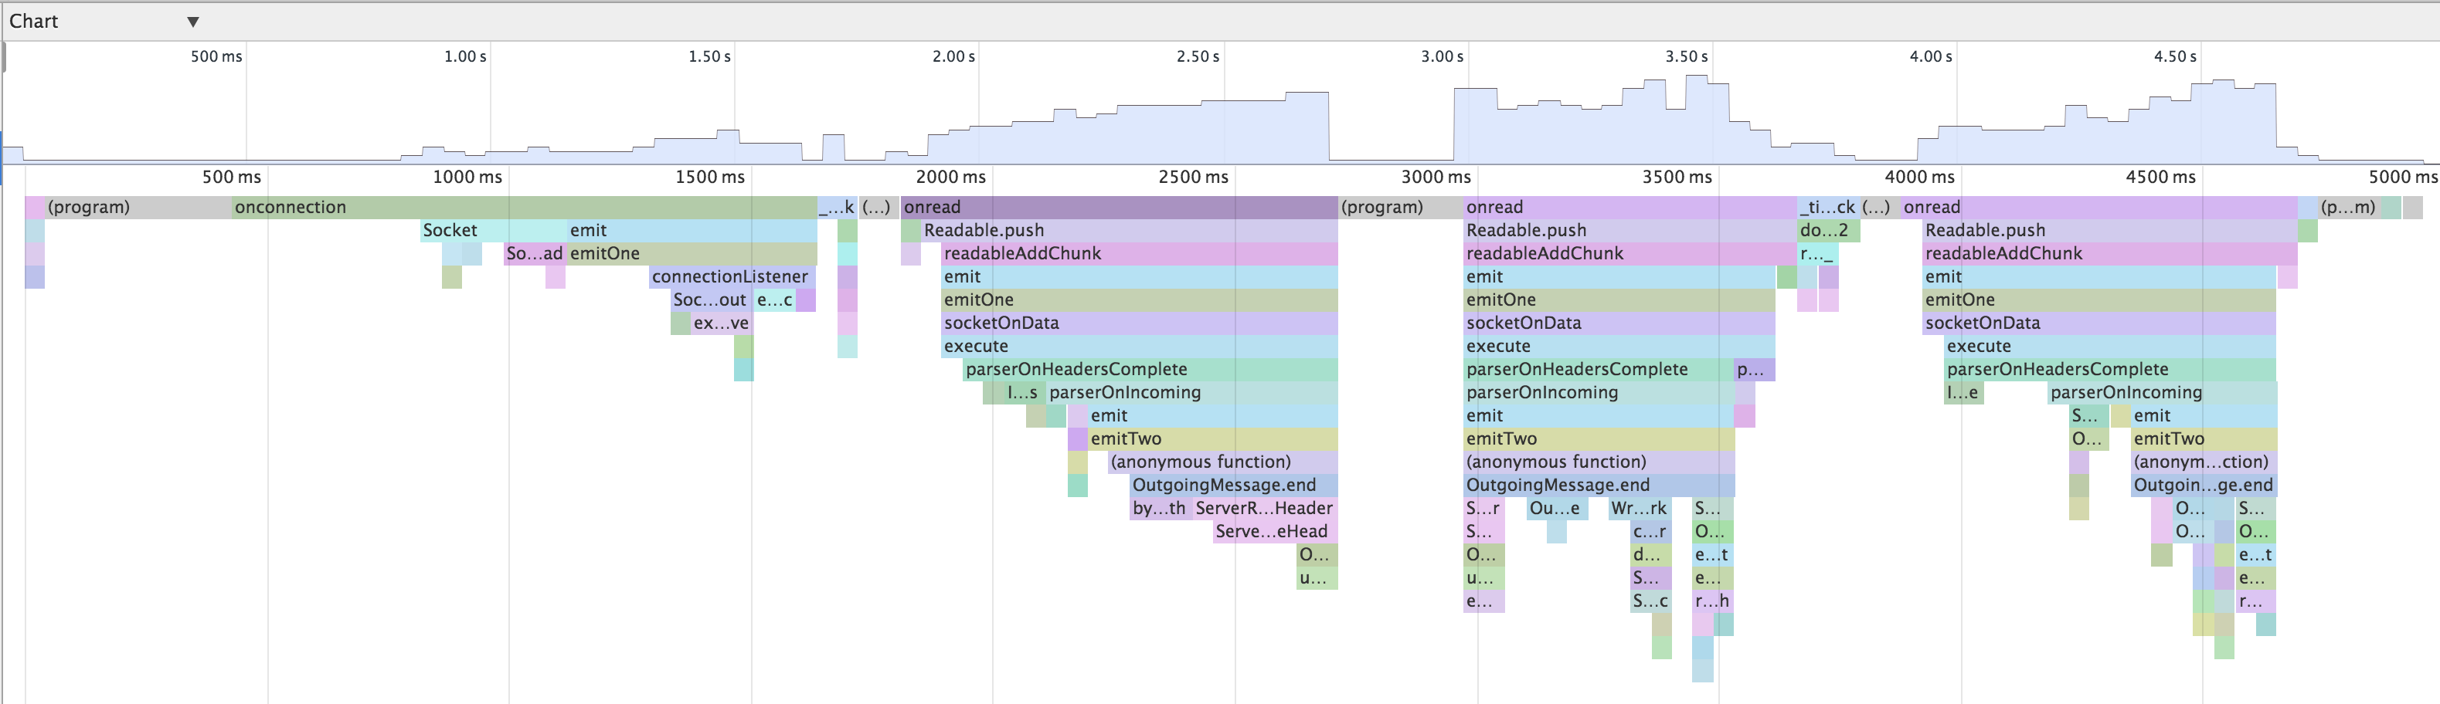
Task: Click the 3.50 s mark in overview
Action: (x=1686, y=57)
